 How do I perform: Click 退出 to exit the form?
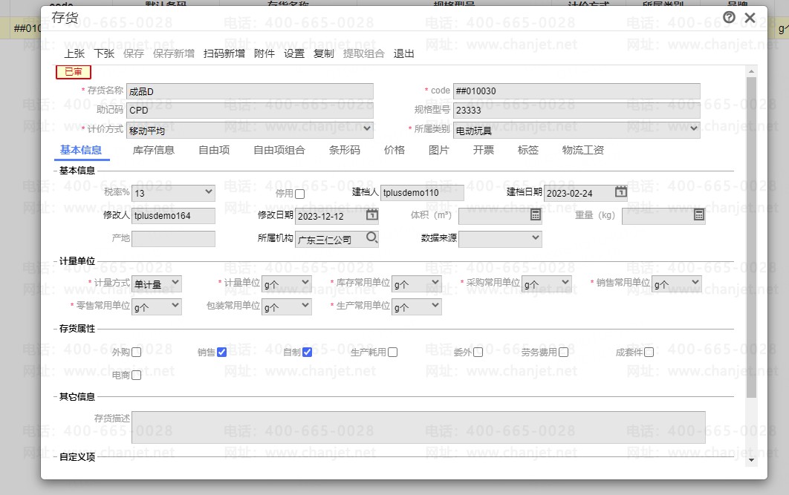pyautogui.click(x=403, y=53)
